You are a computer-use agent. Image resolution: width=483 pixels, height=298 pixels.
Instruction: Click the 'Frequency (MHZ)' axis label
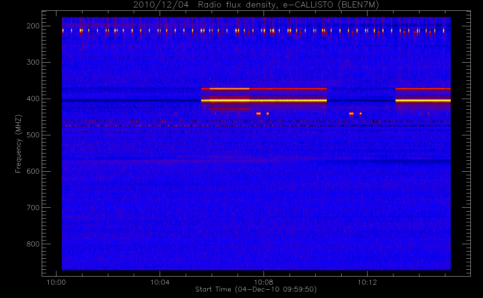pos(19,144)
